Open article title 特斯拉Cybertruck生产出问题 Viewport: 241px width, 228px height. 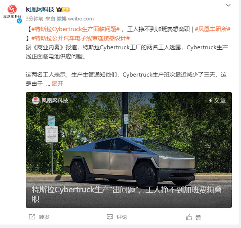click(x=127, y=194)
